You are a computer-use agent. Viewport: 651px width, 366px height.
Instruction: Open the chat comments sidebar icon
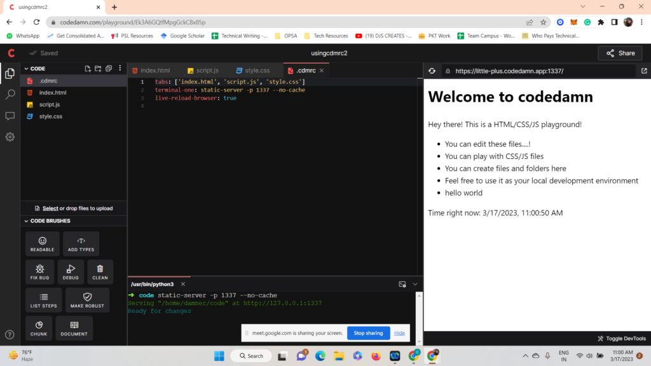[10, 116]
